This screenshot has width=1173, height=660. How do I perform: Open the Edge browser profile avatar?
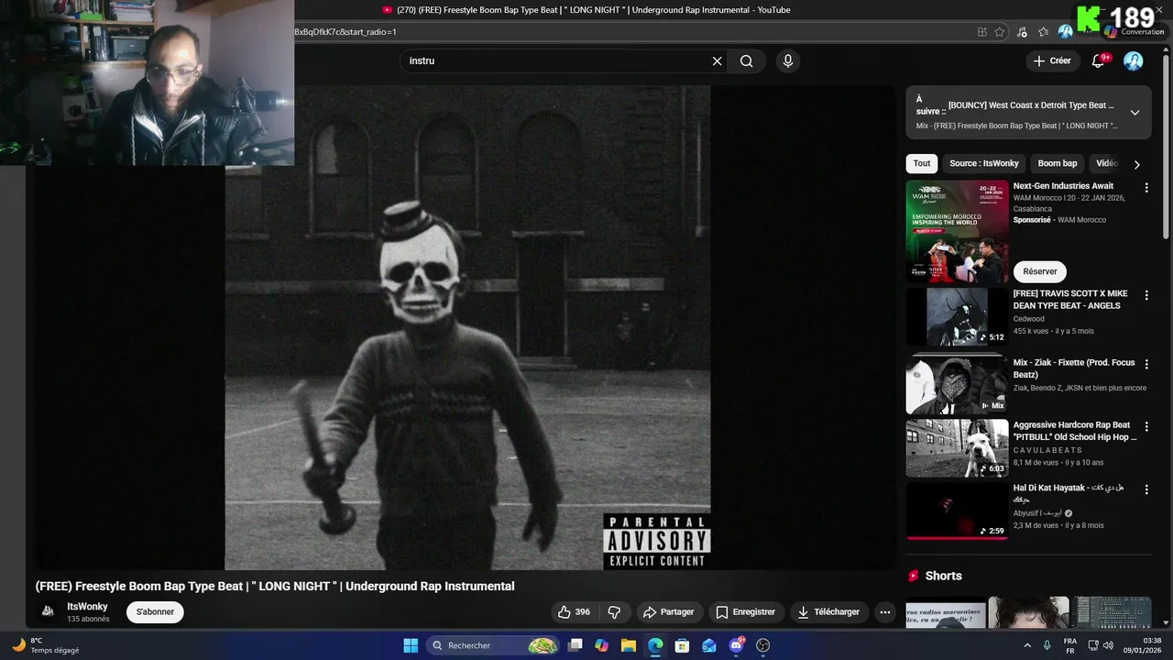[x=1065, y=31]
